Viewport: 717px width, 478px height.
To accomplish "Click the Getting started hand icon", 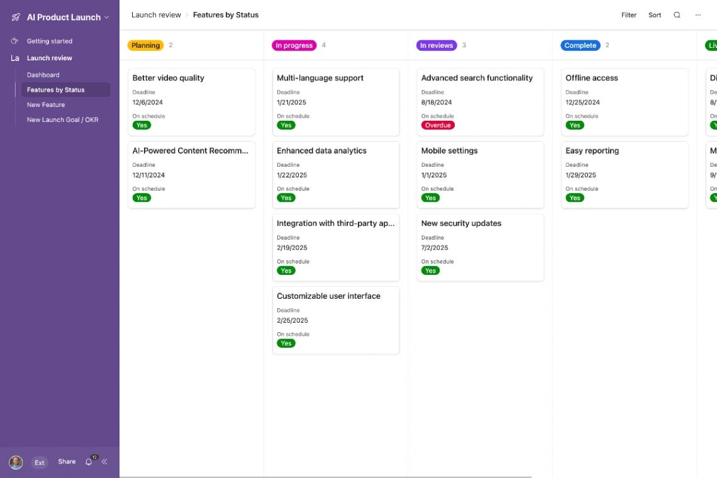I will point(14,41).
